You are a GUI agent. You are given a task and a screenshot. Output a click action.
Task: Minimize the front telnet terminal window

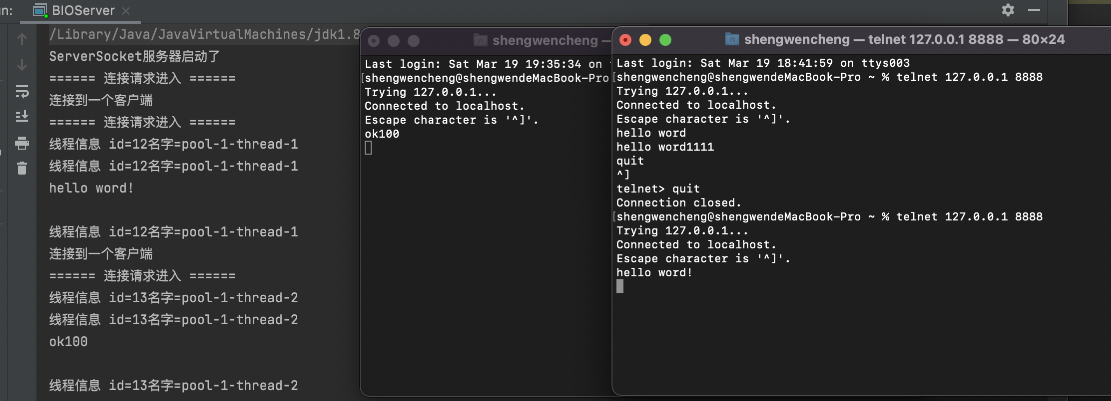point(645,40)
